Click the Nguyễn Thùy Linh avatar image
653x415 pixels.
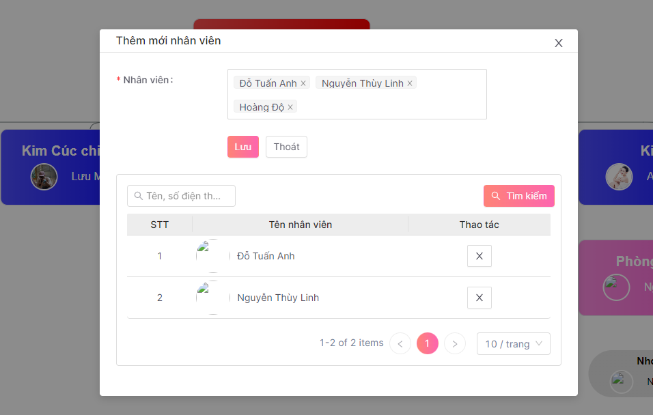212,298
